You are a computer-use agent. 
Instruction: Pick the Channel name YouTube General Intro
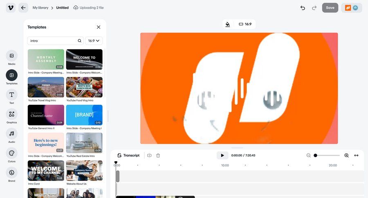click(46, 115)
